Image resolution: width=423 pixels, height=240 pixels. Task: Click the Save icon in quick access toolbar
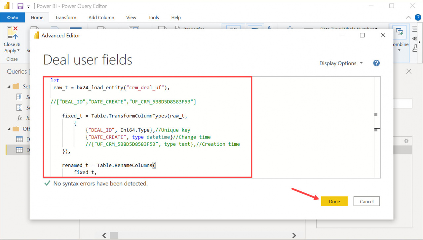click(x=20, y=6)
